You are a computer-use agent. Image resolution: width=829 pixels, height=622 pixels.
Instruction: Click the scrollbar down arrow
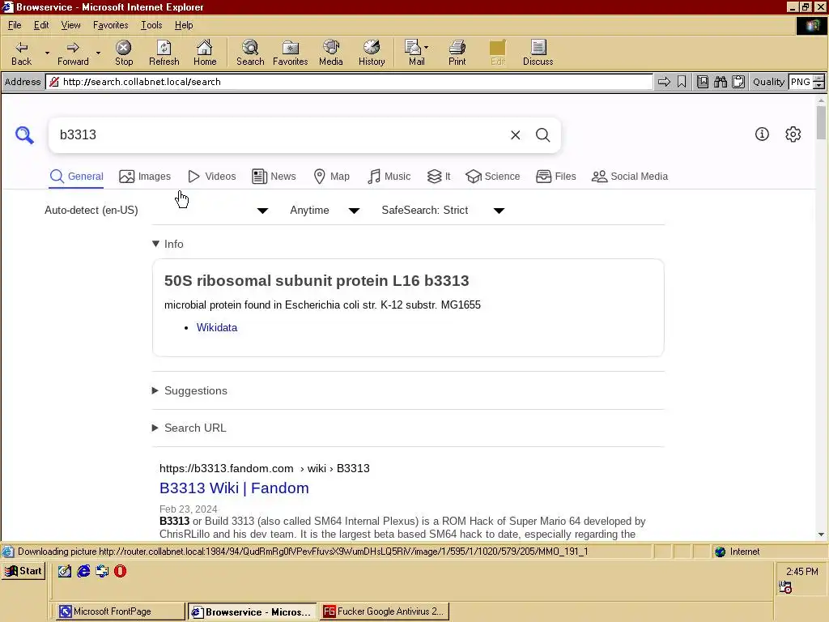pyautogui.click(x=821, y=535)
